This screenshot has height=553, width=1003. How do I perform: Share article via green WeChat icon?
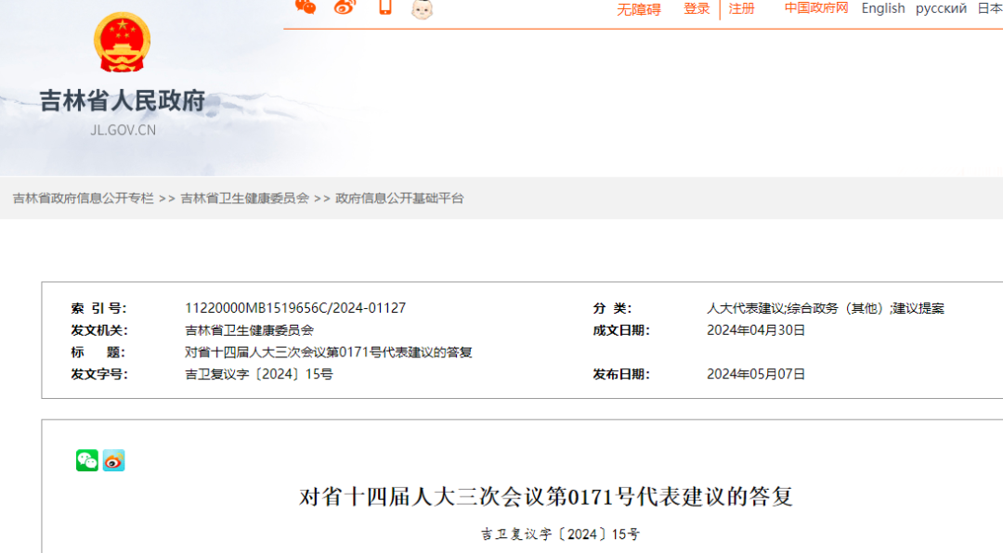pos(87,460)
